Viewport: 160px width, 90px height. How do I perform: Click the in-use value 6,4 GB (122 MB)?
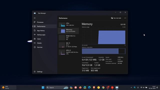(89, 60)
